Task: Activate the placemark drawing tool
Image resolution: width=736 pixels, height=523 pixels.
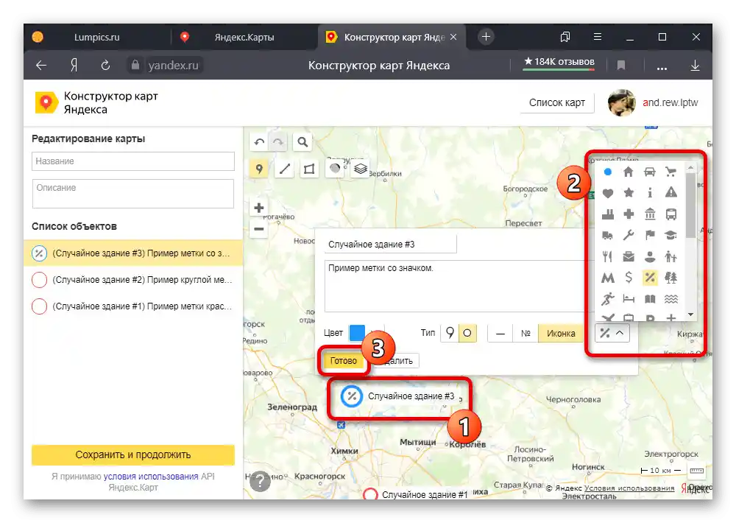Action: point(258,169)
